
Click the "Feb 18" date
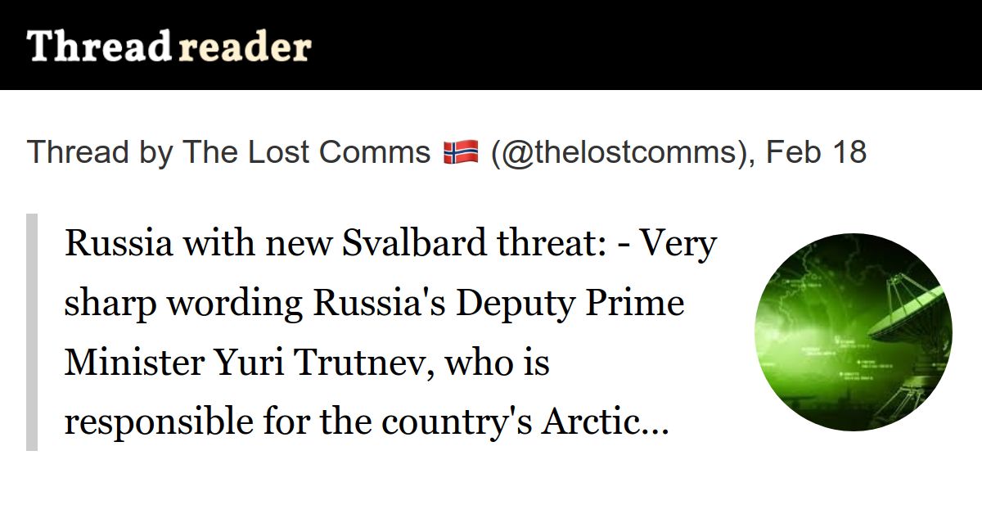[x=816, y=152]
